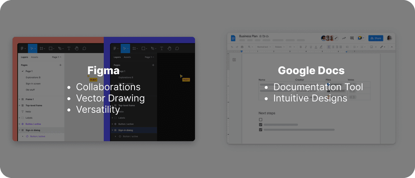Viewport: 415px width, 178px height.
Task: Select the Text tool in light Figma window
Action: coord(69,49)
